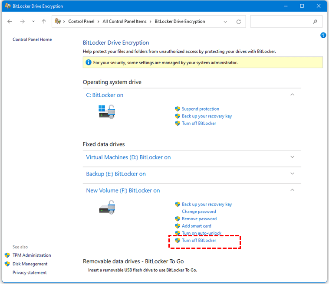Viewport: 329px width, 284px height.
Task: Click "Removable data drives - BitLocker To Go" heading
Action: 133,261
